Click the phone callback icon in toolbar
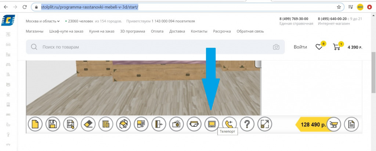The height and width of the screenshot is (151, 376). 229,124
